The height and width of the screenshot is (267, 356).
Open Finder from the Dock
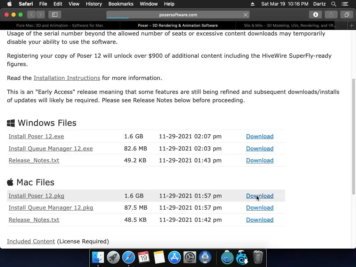click(x=98, y=258)
